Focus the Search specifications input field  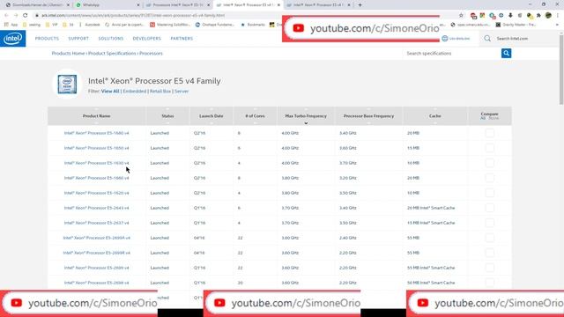(452, 53)
